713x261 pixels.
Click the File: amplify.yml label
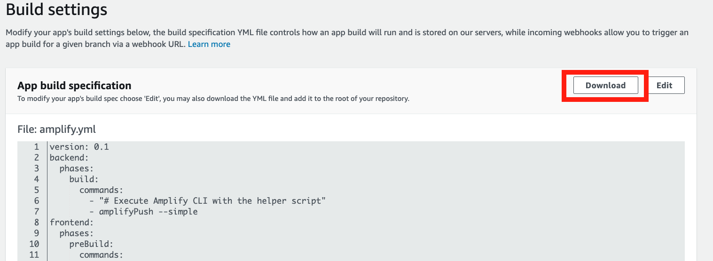56,129
